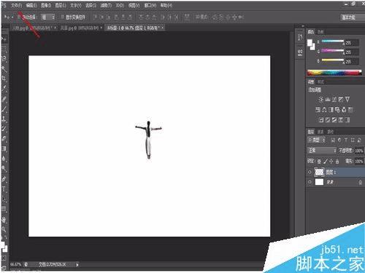
Task: Add a Color Balance adjustment
Action: 324,110
